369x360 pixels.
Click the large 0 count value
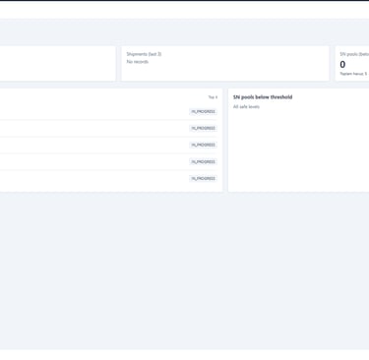coord(342,64)
